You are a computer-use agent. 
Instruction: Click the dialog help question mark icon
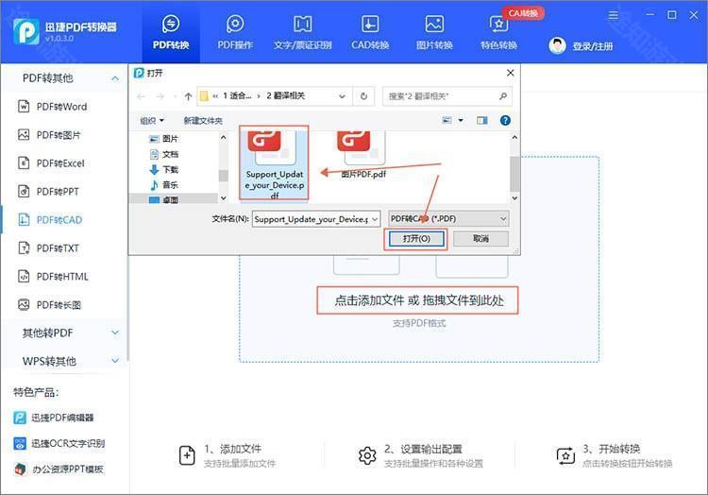click(506, 121)
